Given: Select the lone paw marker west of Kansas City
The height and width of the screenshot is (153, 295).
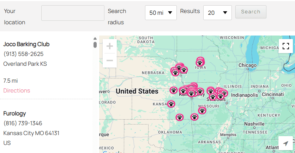Looking at the screenshot, I should [x=174, y=90].
